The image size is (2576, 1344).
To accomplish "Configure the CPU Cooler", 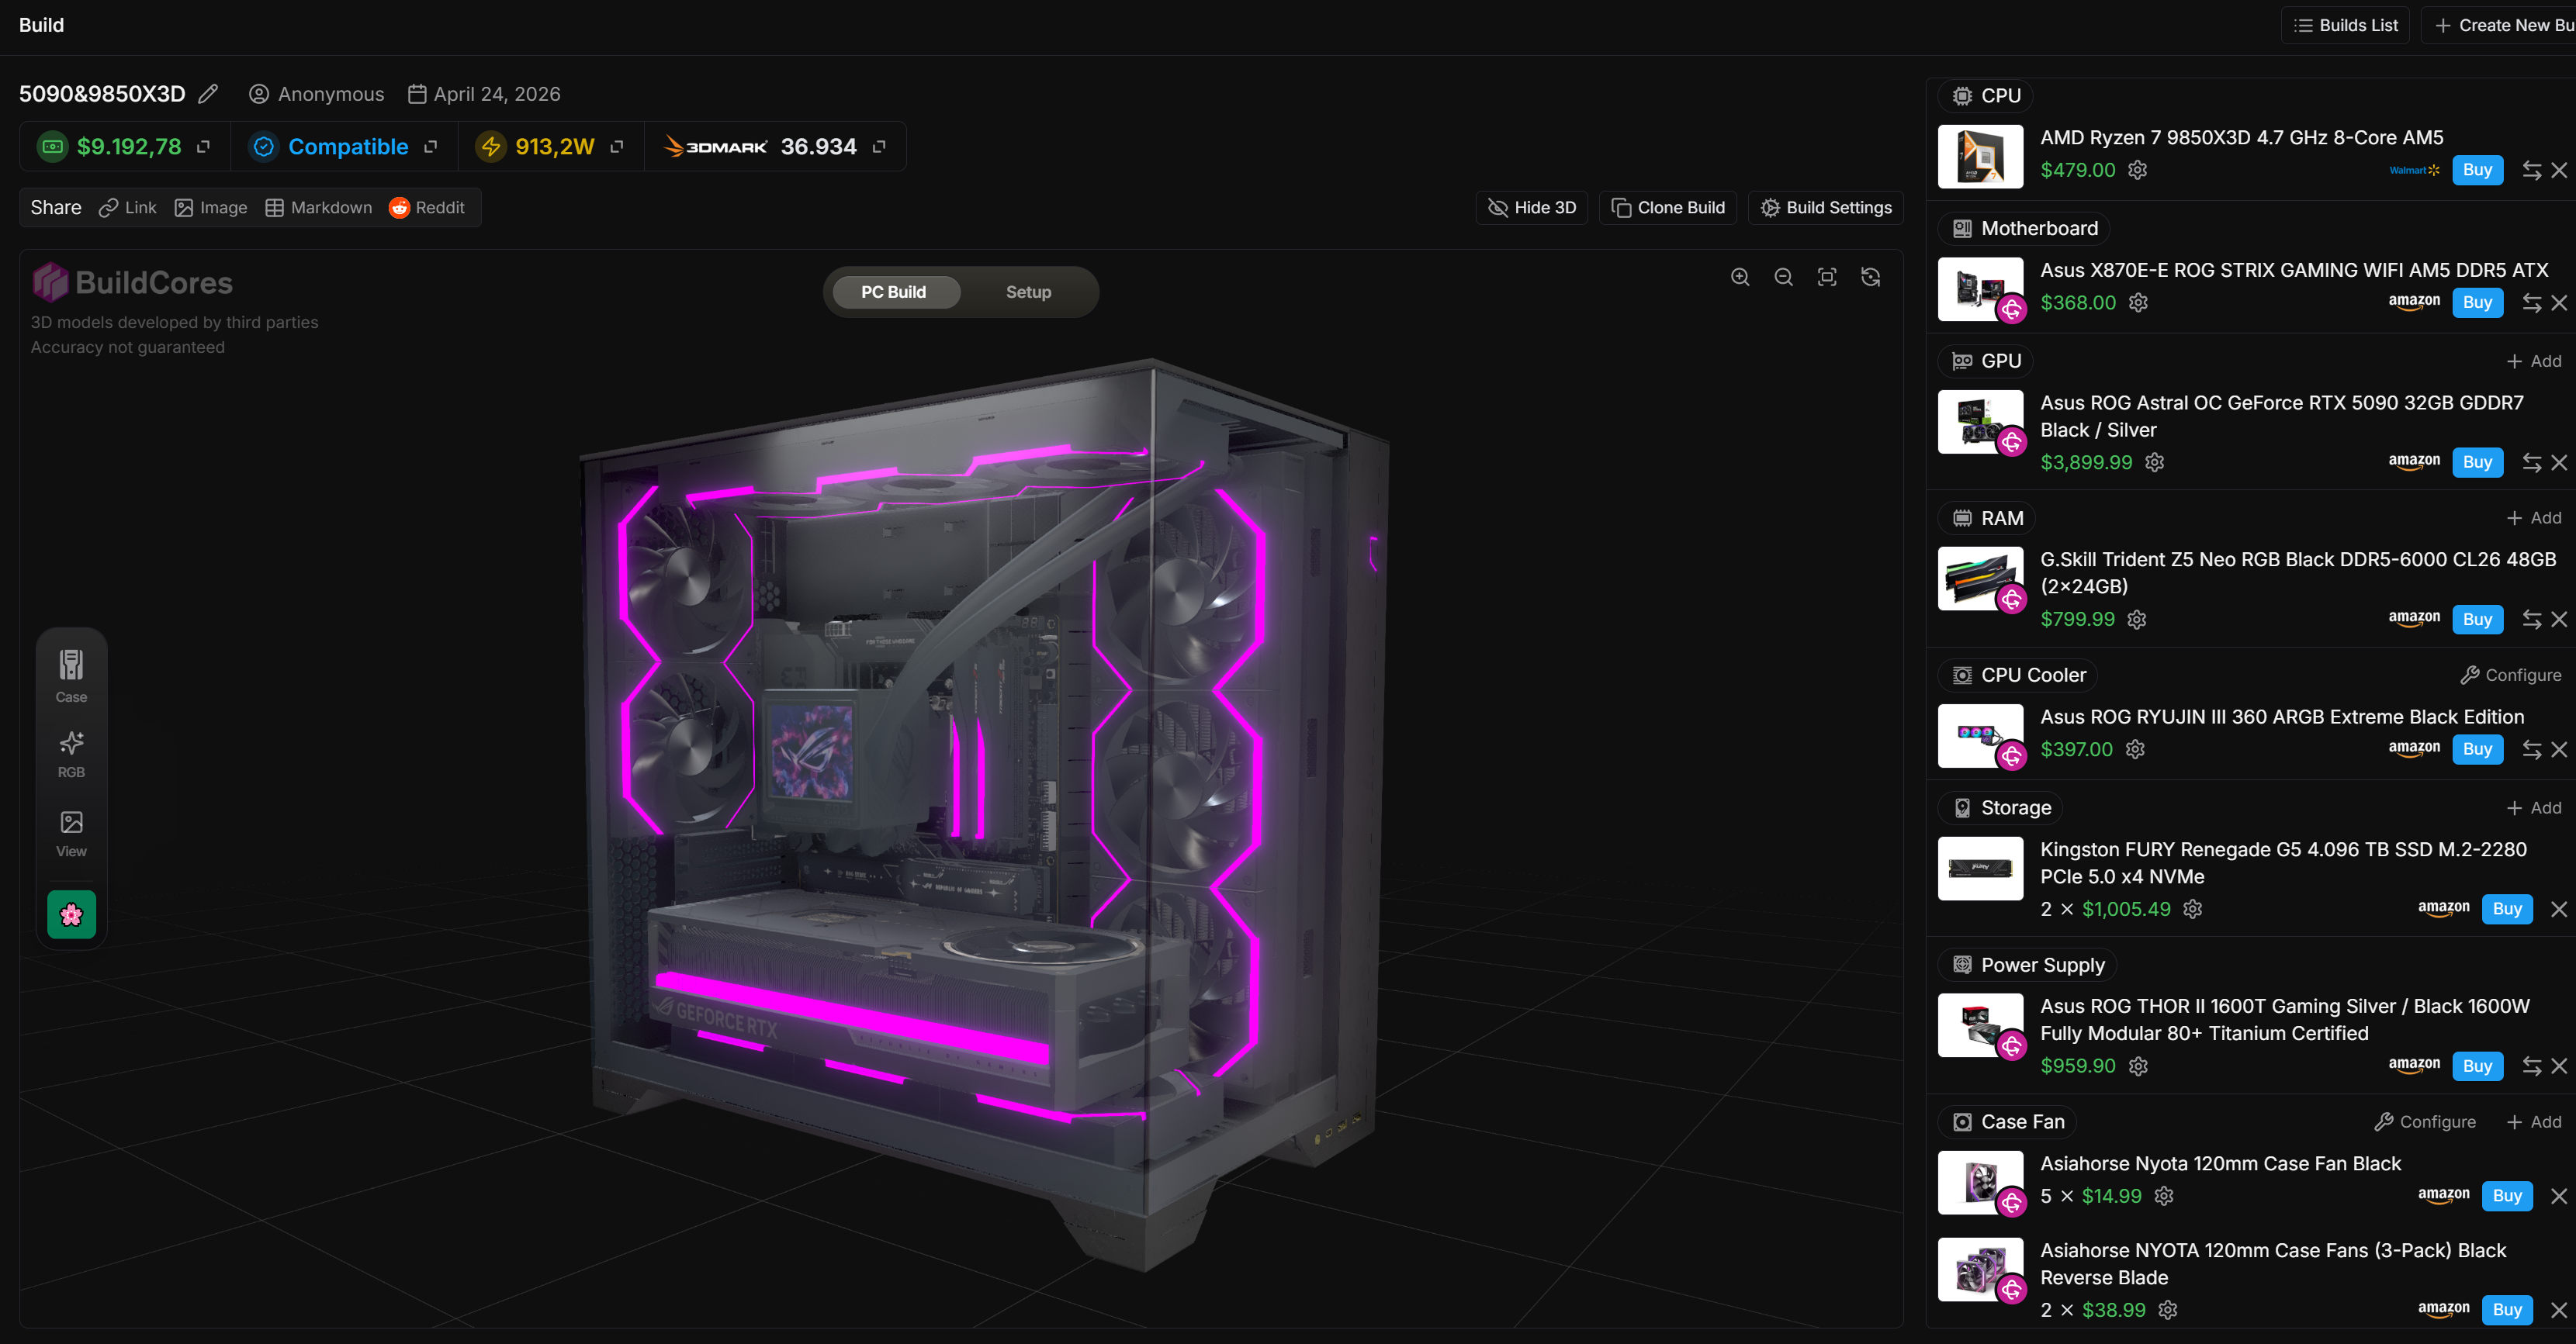I will (x=2511, y=675).
